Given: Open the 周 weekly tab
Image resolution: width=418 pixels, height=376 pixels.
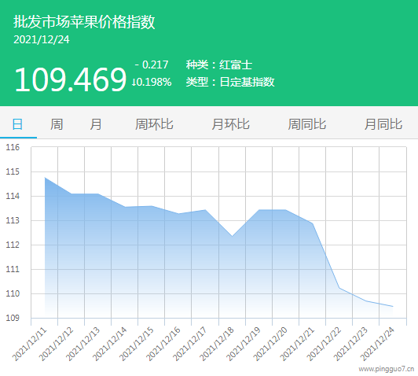Looking at the screenshot, I should click(57, 124).
